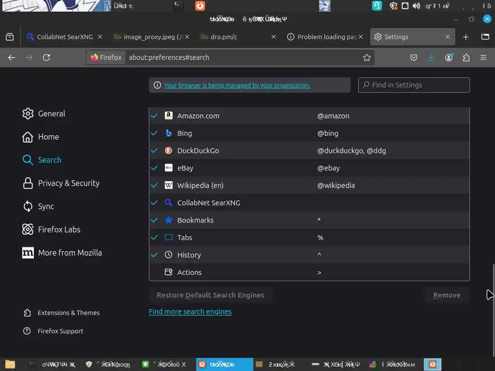Toggle the CollabNet SearXNG checkmark
The image size is (495, 371).
coord(154,202)
